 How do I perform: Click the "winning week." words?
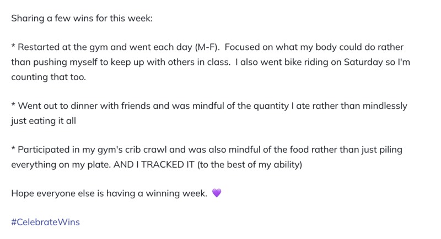pyautogui.click(x=176, y=193)
